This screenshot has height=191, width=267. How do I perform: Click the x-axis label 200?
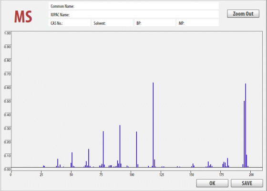coord(251,175)
